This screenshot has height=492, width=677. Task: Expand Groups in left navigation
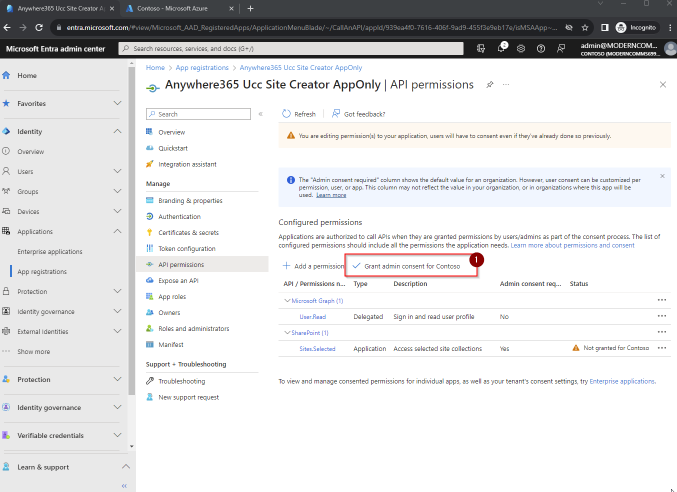[x=117, y=191]
